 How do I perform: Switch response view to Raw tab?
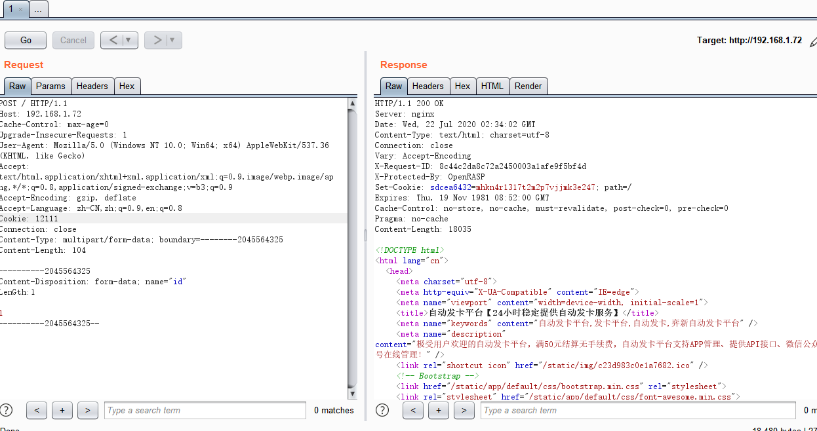pos(393,86)
